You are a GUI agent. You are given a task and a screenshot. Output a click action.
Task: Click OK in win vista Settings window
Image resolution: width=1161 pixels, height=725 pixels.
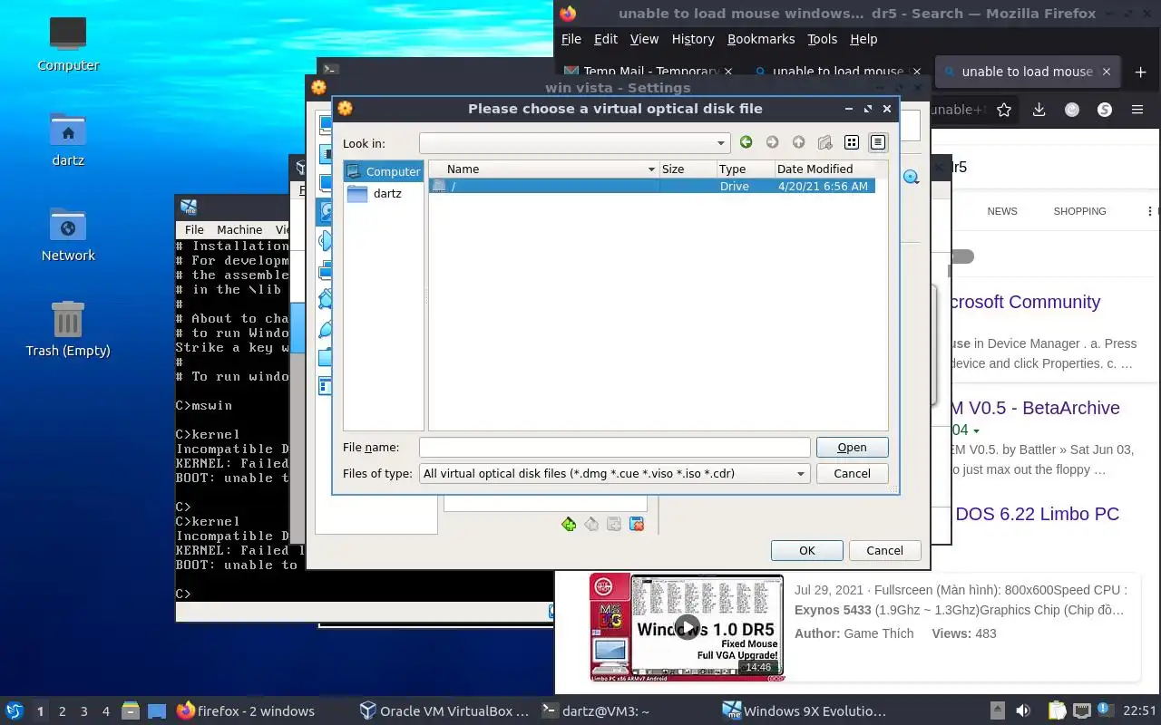[807, 550]
